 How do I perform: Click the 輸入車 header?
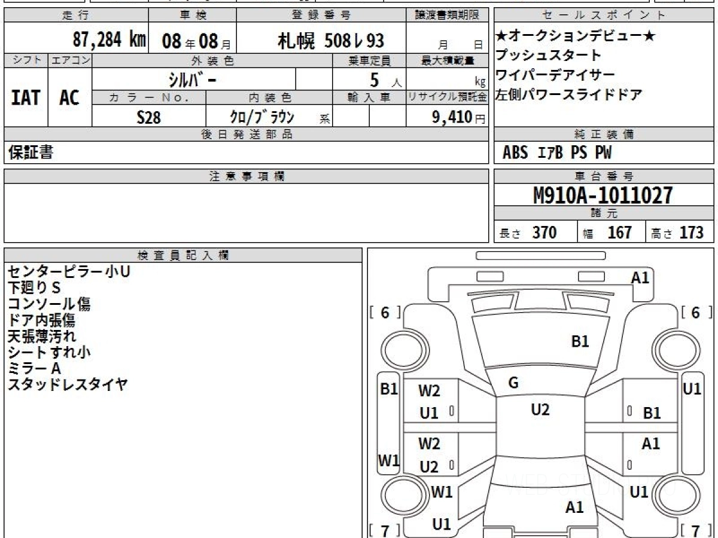[x=369, y=97]
